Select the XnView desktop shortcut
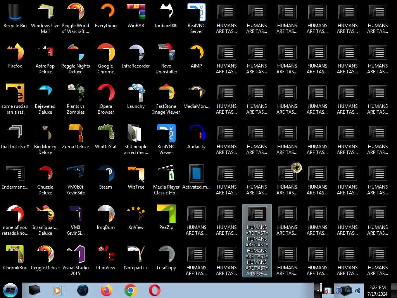The image size is (397, 298). [136, 217]
